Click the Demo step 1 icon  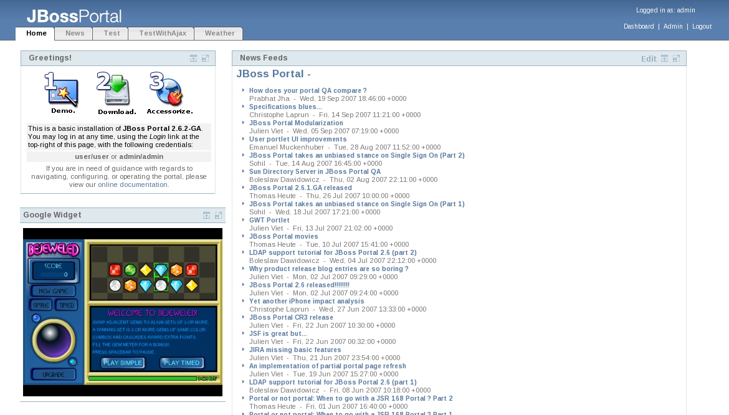pyautogui.click(x=62, y=92)
